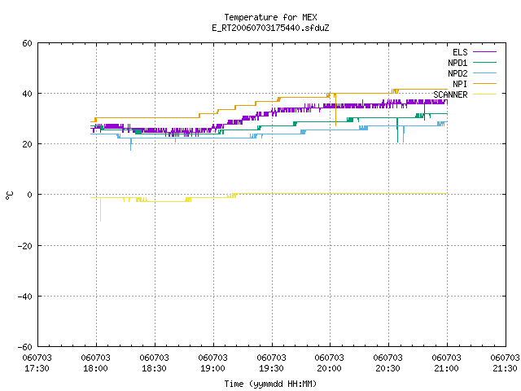Click the light blue NPD2 legend line sample
Viewport: 521px width, 391px height.
coord(484,72)
